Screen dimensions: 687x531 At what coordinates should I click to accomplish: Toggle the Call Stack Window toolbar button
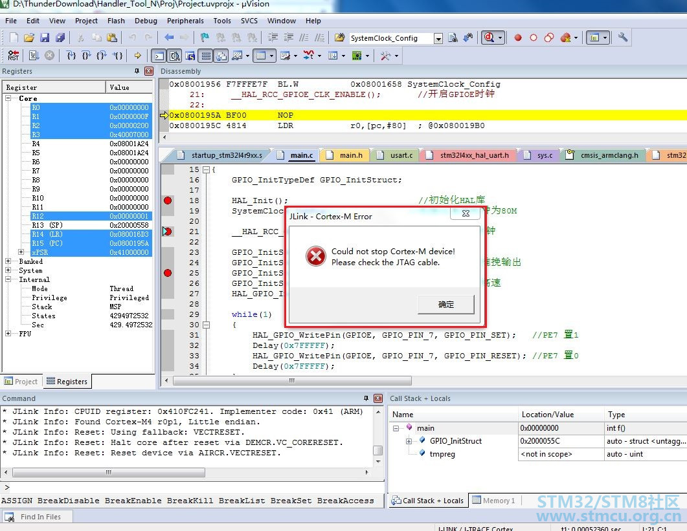(x=221, y=56)
